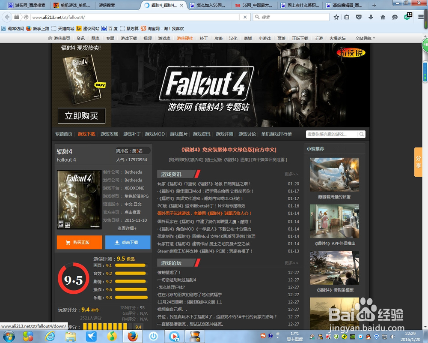Open the downloads arrow icon
This screenshot has height=343, width=428.
pos(371,17)
